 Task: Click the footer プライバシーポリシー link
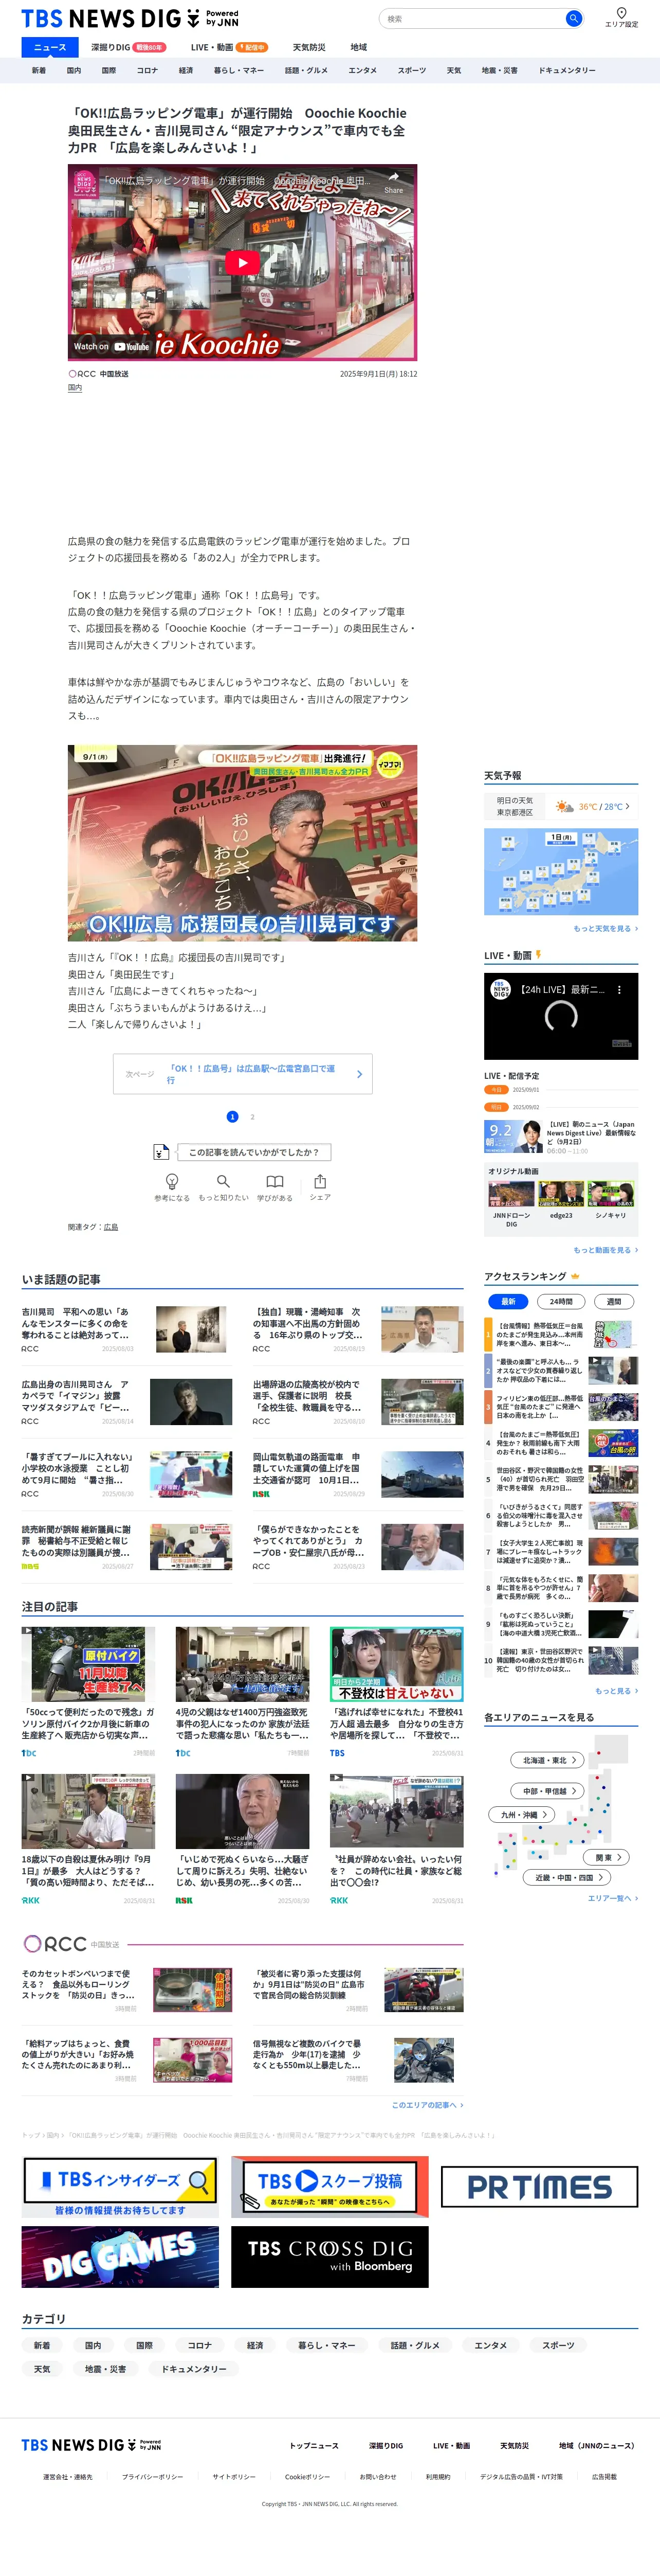click(153, 2477)
